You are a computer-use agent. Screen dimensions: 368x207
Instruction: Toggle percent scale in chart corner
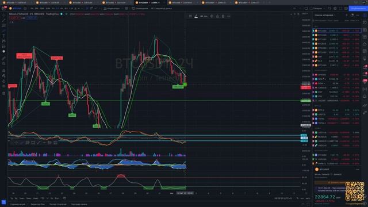(x=298, y=198)
